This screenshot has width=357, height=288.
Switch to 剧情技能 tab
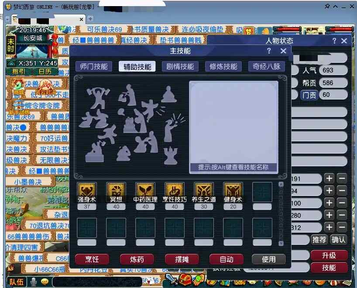(x=180, y=66)
